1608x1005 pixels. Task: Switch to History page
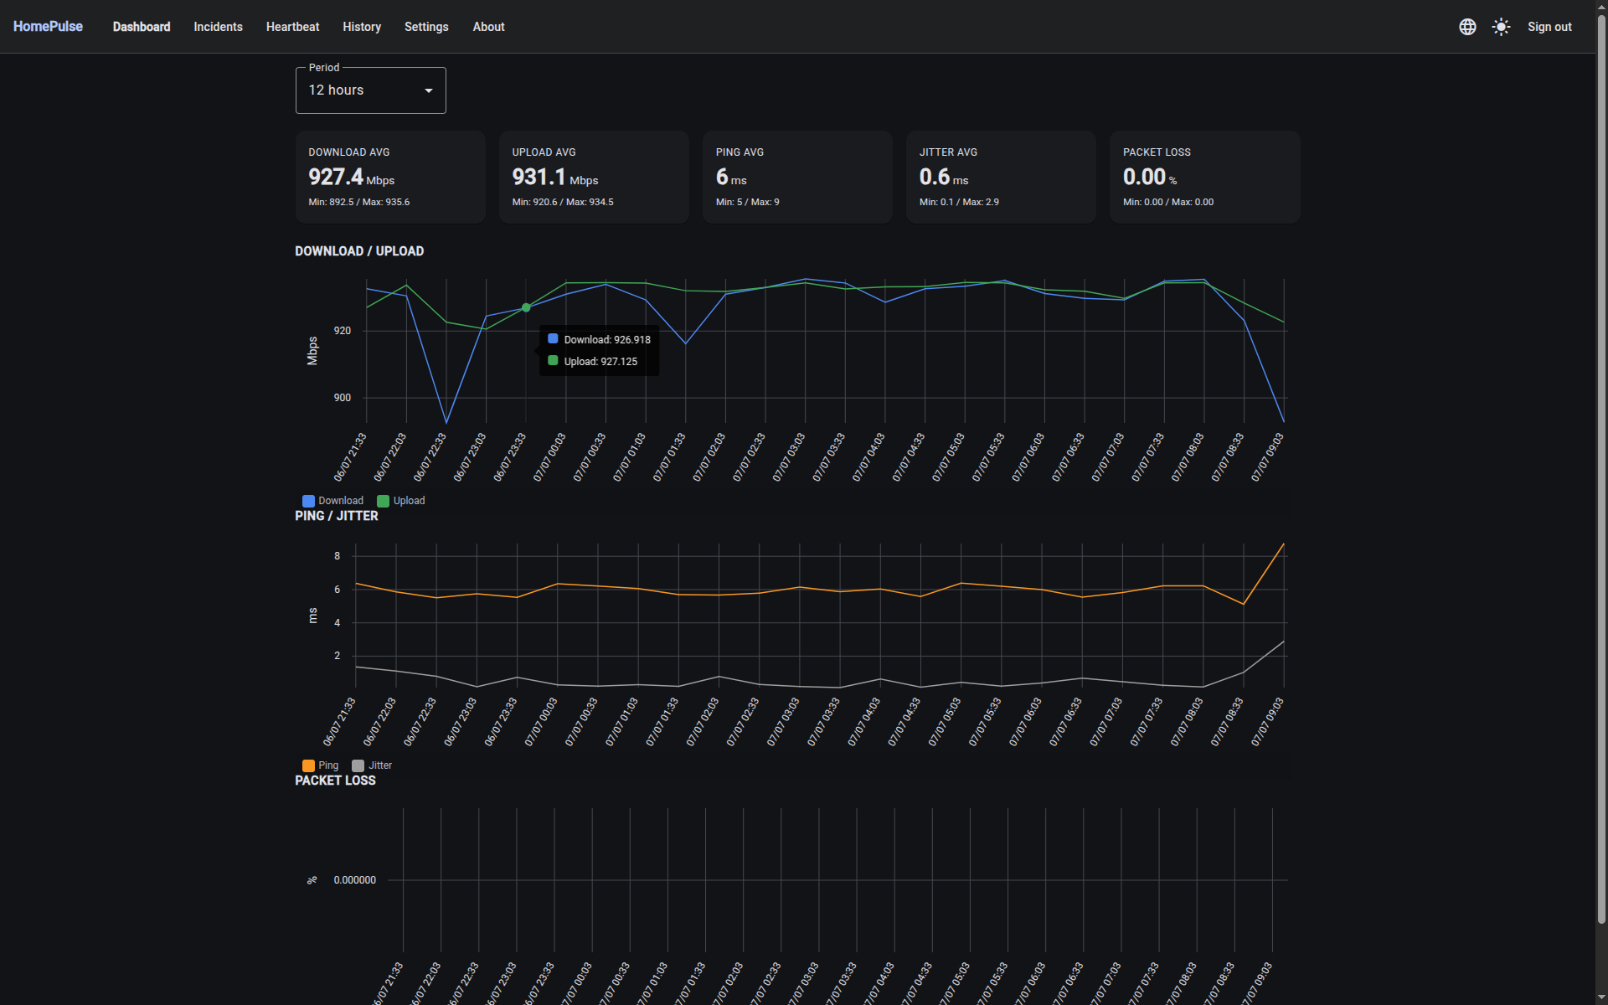pyautogui.click(x=362, y=27)
